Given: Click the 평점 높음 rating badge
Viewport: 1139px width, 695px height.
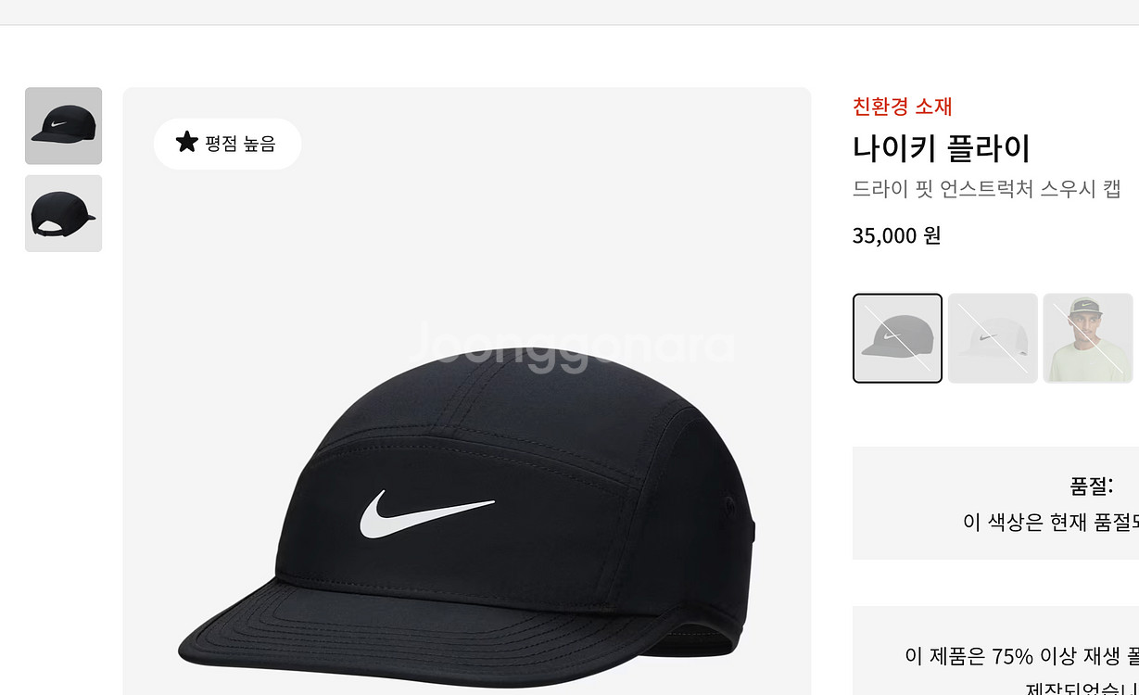Looking at the screenshot, I should [227, 144].
